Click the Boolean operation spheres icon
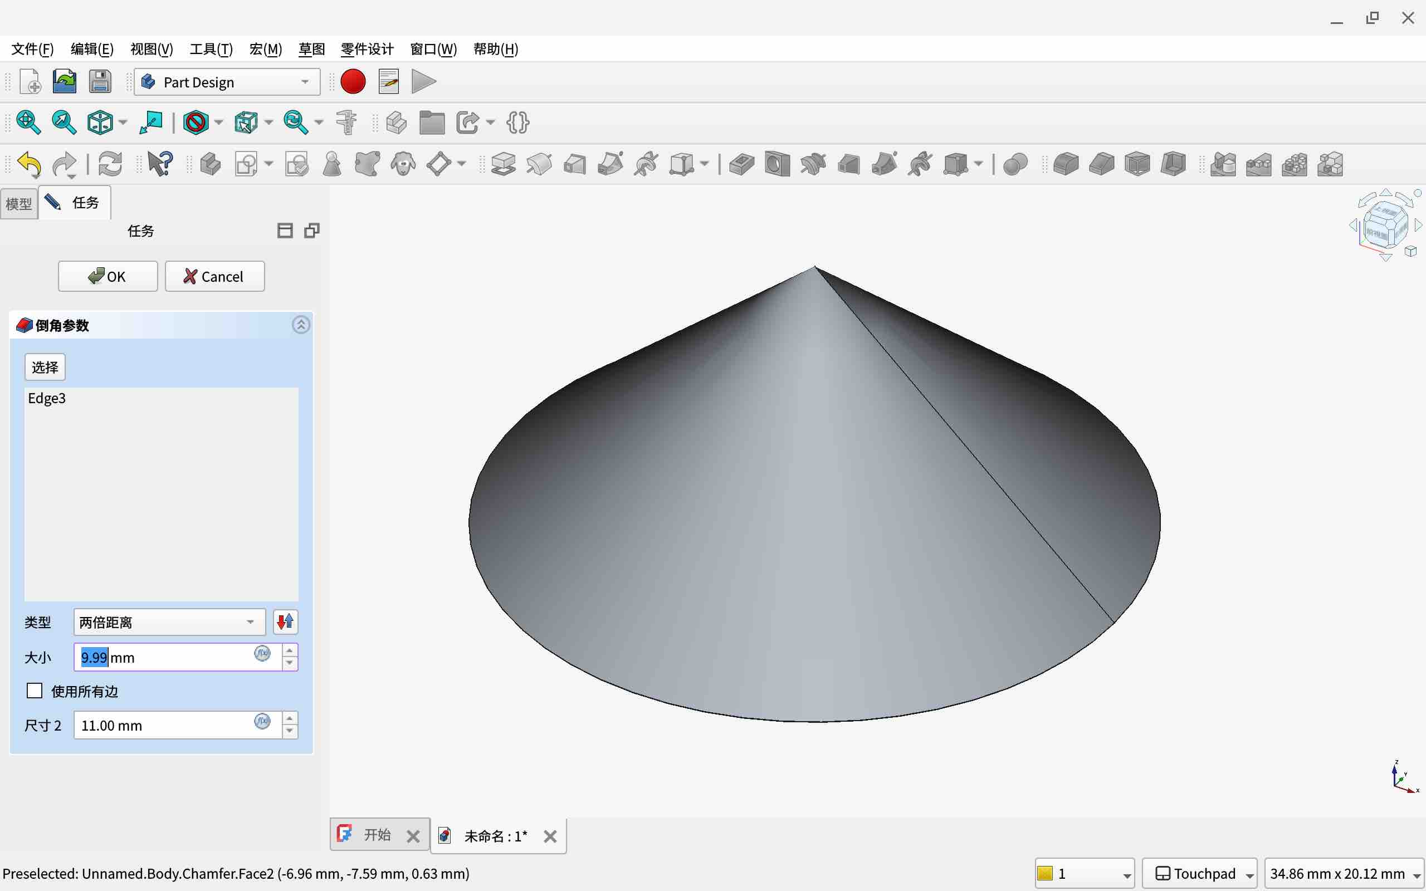Image resolution: width=1426 pixels, height=891 pixels. [1015, 164]
